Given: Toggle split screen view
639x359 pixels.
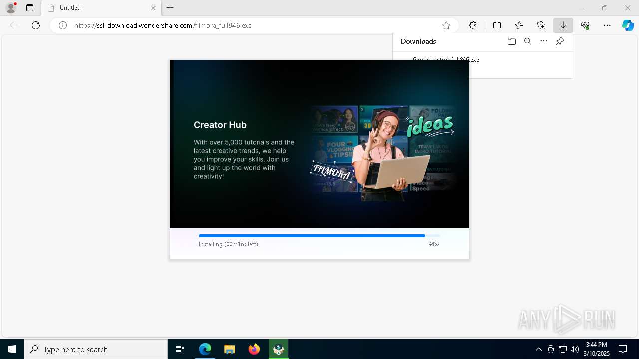Looking at the screenshot, I should (x=497, y=25).
